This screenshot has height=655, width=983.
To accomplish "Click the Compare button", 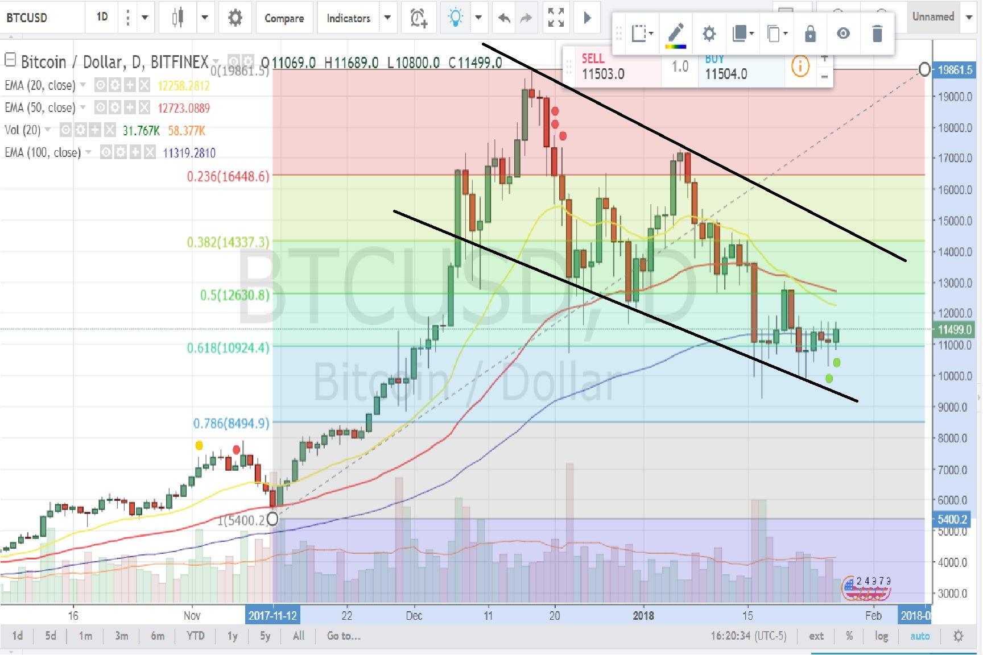I will pyautogui.click(x=284, y=18).
